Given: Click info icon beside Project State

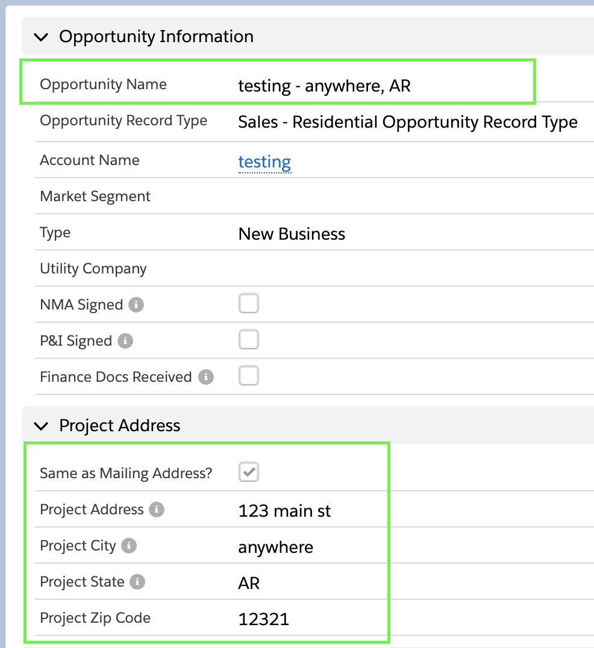Looking at the screenshot, I should click(x=137, y=582).
